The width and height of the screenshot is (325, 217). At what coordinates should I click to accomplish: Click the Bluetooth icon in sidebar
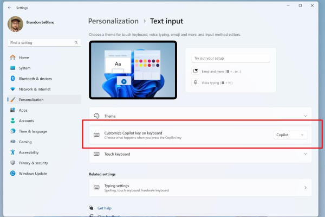(x=12, y=79)
